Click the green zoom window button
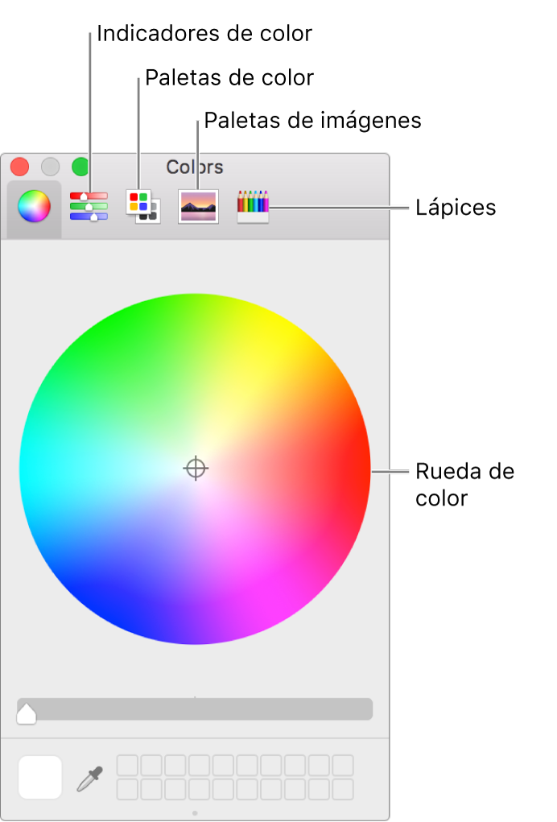557x822 pixels. [x=80, y=167]
